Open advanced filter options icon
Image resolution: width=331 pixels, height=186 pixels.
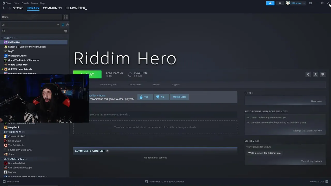66,31
